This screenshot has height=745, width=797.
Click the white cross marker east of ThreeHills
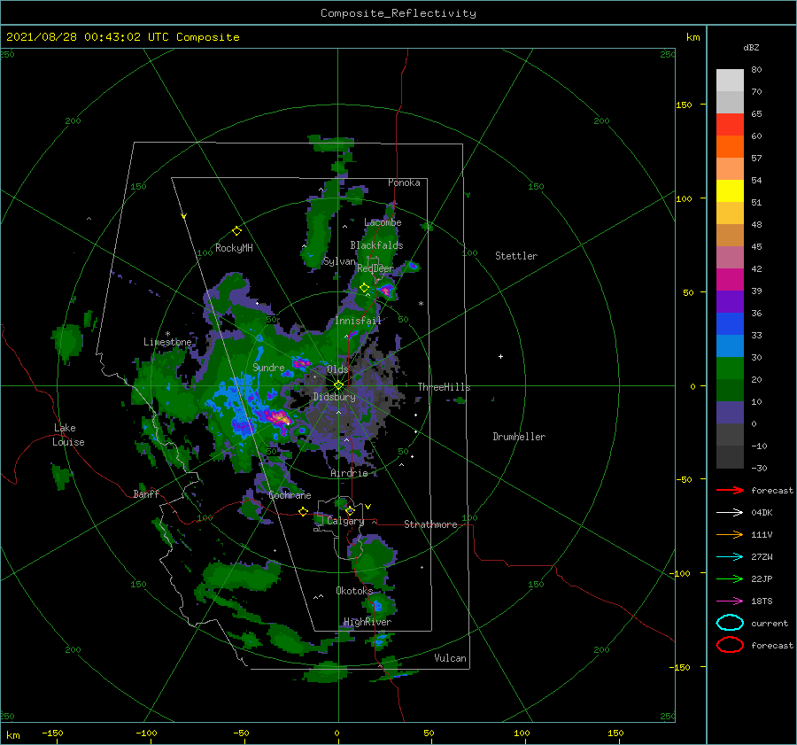point(500,356)
